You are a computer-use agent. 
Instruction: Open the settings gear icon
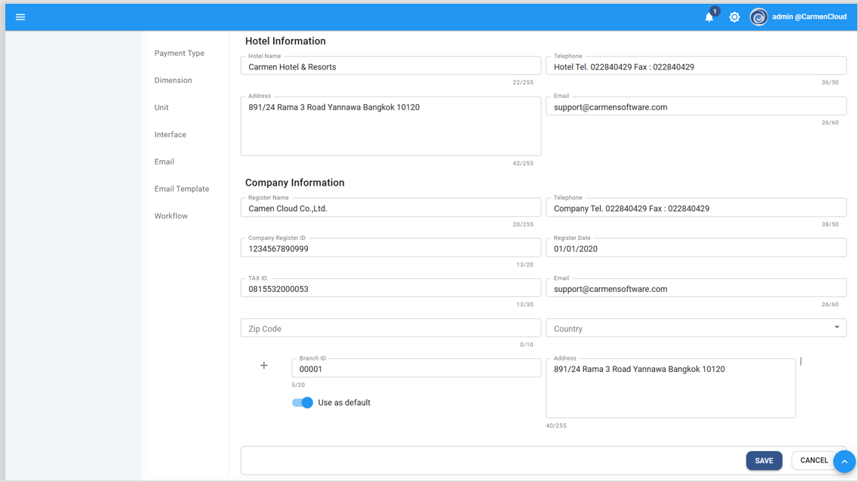tap(734, 17)
